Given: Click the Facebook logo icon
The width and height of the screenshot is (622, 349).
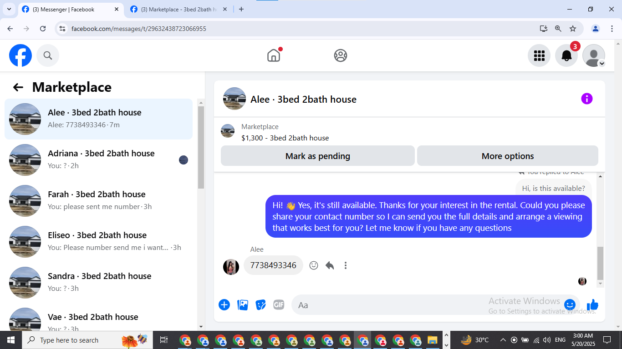Looking at the screenshot, I should tap(20, 55).
